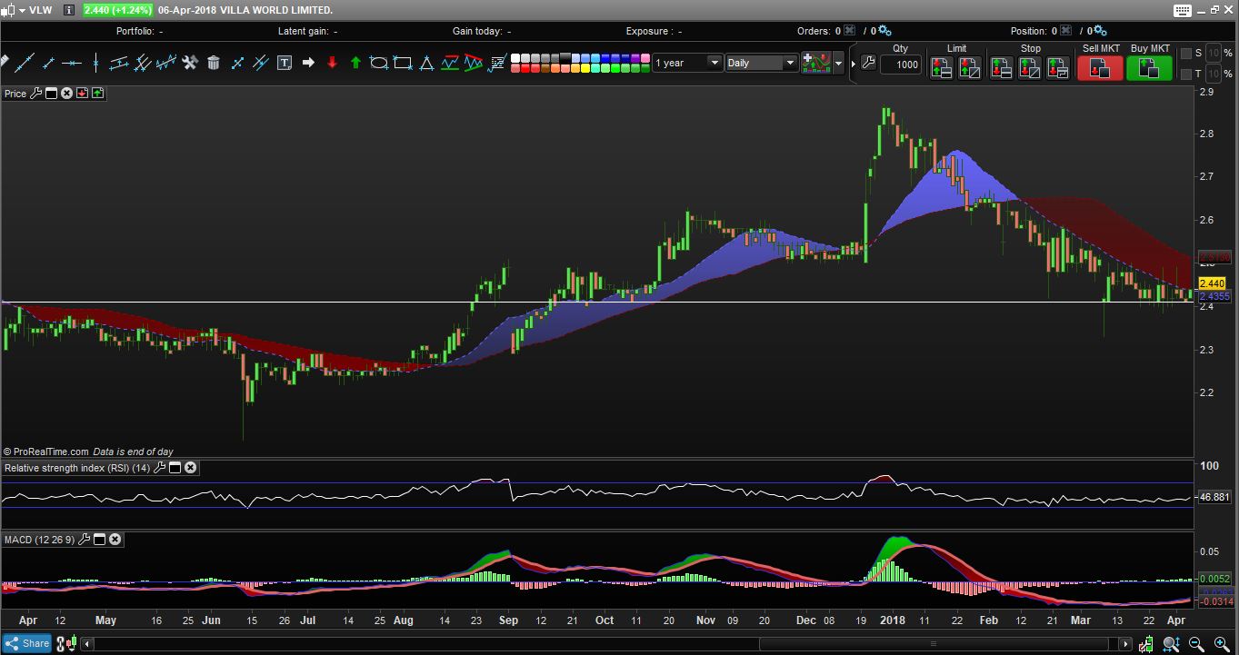
Task: Select the trend line drawing tool
Action: (x=25, y=63)
